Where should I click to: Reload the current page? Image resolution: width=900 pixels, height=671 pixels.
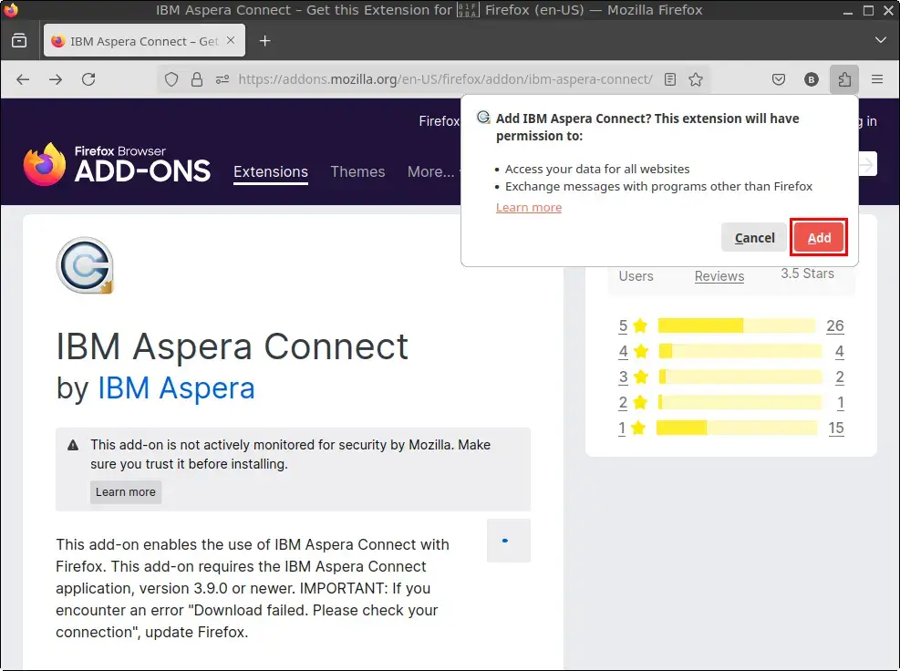88,79
